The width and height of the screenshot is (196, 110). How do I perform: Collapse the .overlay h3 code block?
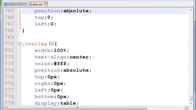pyautogui.click(x=20, y=44)
